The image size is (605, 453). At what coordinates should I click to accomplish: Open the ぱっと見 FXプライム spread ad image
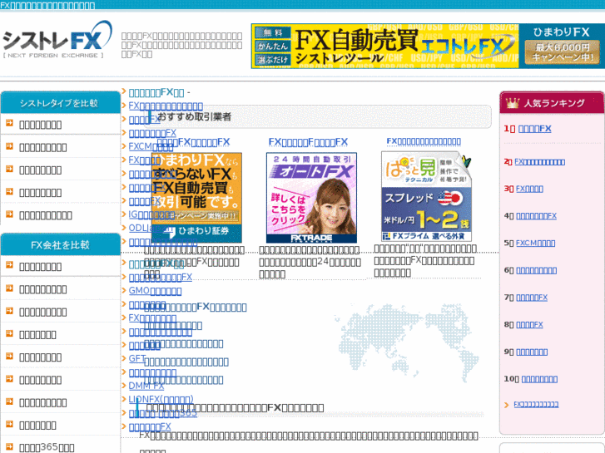426,196
